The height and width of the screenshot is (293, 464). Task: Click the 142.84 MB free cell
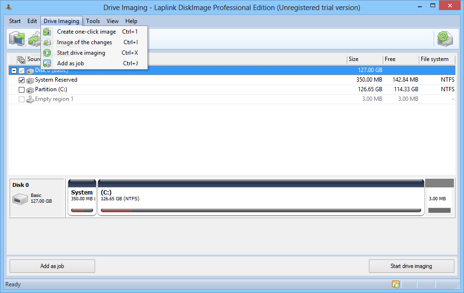405,80
